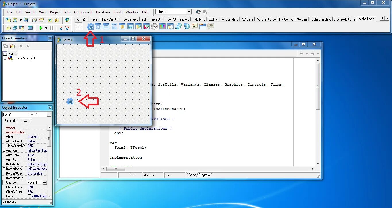Switch to AlphaStandard palette tab
The width and height of the screenshot is (392, 208).
(x=321, y=19)
